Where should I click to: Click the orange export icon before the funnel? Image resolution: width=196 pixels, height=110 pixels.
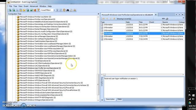point(35,10)
